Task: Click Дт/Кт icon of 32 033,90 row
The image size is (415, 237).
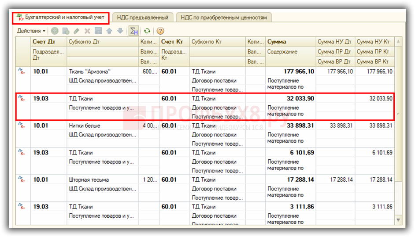Action: (22, 98)
